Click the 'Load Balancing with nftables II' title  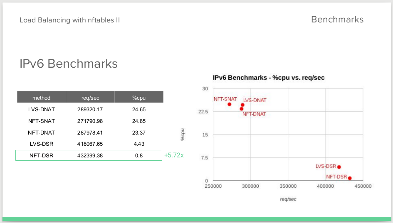[x=70, y=20]
